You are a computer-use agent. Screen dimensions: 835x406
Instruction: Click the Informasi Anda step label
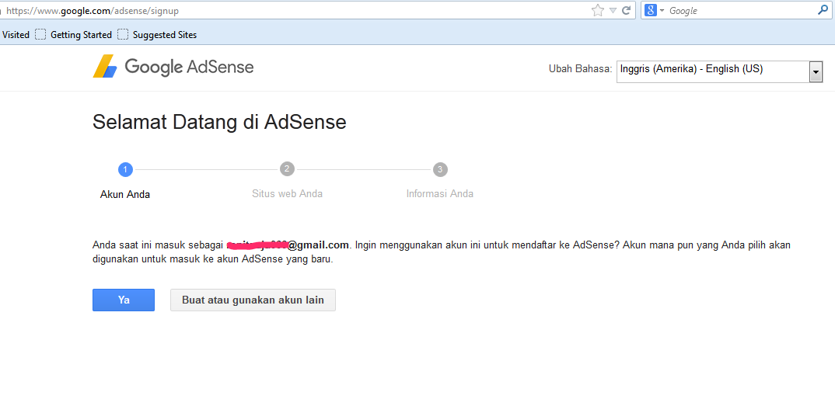click(440, 194)
